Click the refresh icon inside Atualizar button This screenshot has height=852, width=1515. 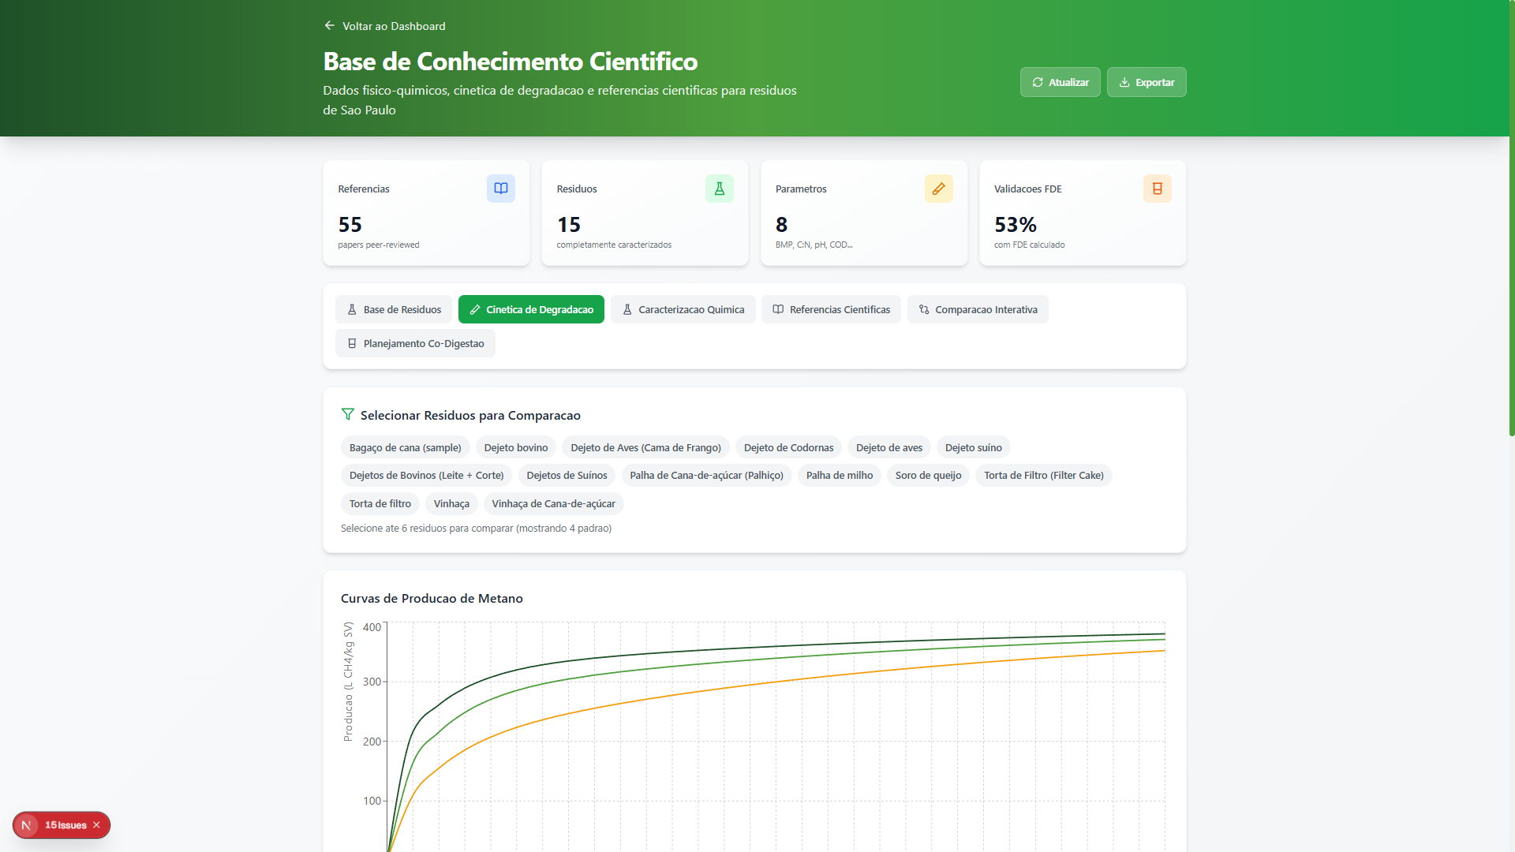[x=1039, y=82]
